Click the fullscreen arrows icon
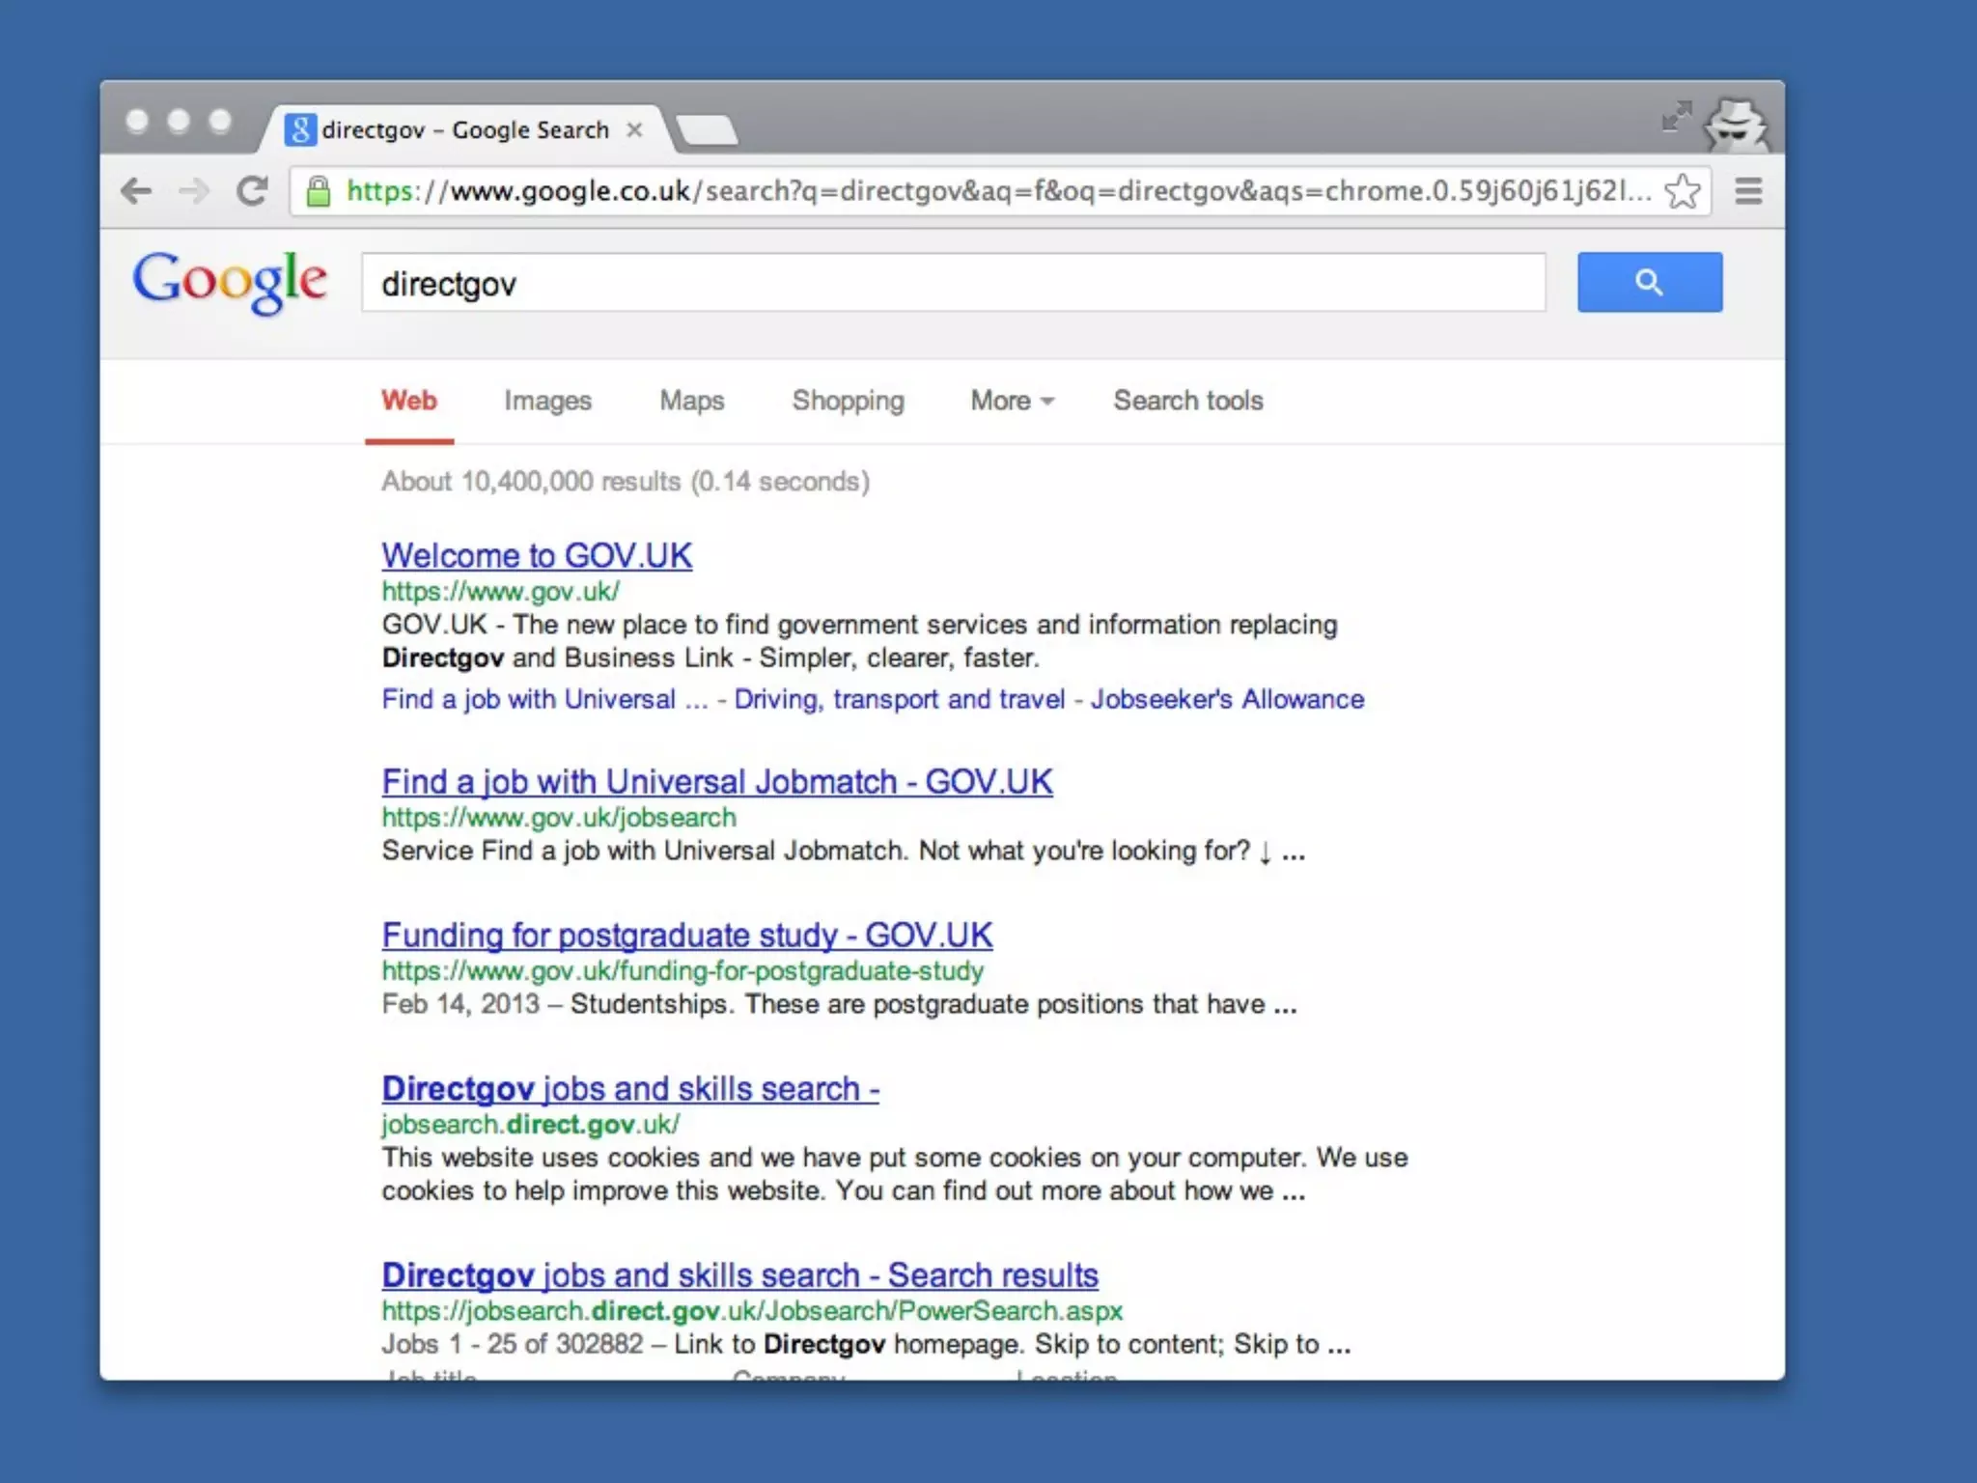1977x1483 pixels. (1677, 116)
